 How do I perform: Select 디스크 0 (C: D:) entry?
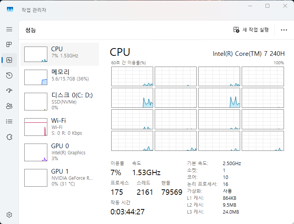[60, 101]
